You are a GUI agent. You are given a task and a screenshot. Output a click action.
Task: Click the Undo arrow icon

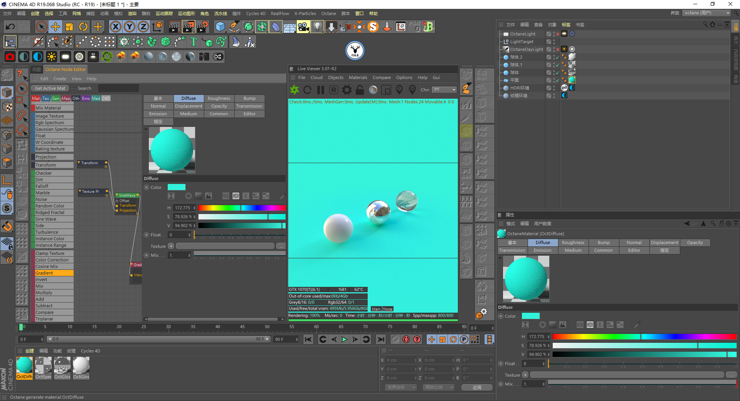point(10,27)
